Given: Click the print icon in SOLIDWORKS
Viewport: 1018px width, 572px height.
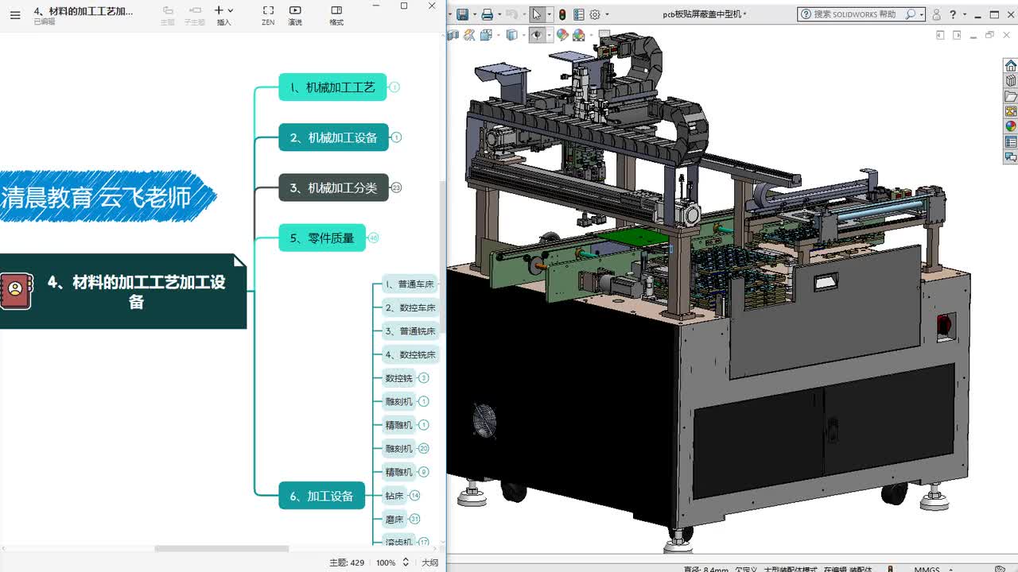Looking at the screenshot, I should (x=487, y=14).
